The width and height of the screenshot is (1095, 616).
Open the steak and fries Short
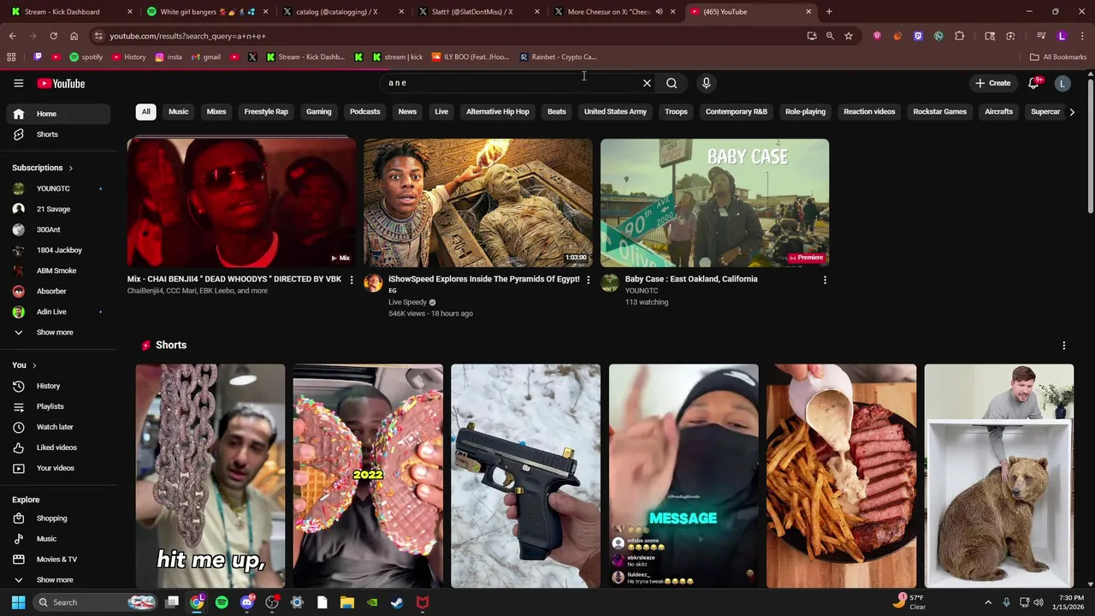tap(841, 476)
